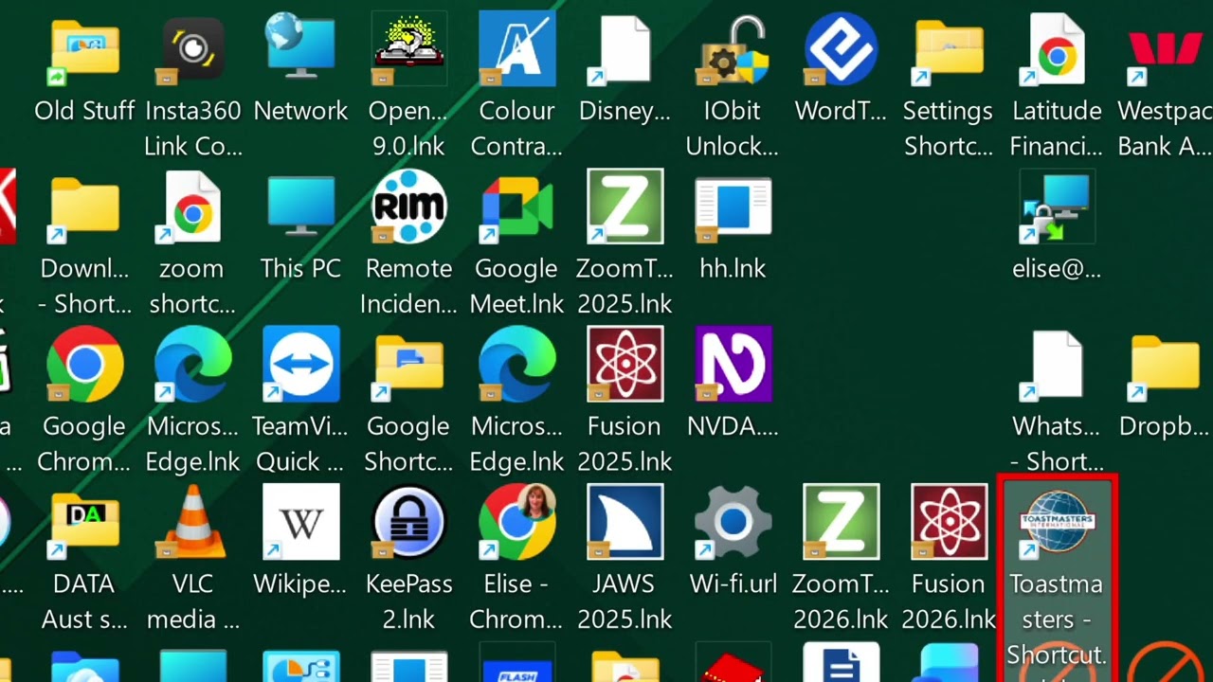Open the zoom shortcut Chrome icon
The width and height of the screenshot is (1213, 682).
coord(193,206)
